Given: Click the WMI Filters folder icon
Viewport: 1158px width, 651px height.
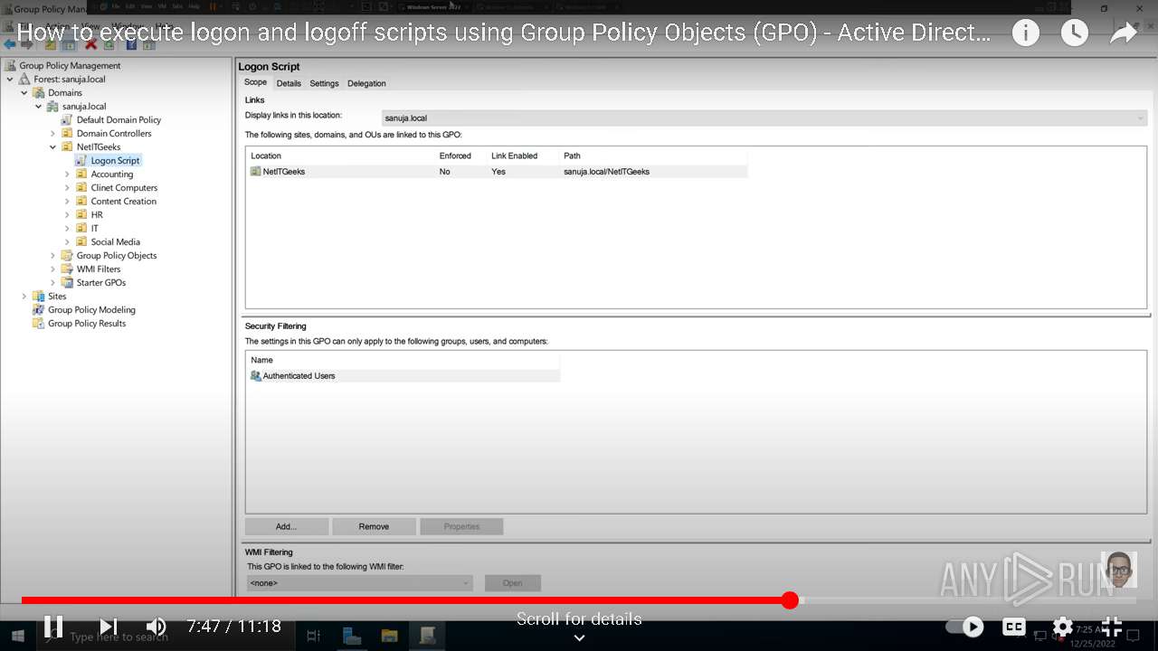Looking at the screenshot, I should [68, 269].
